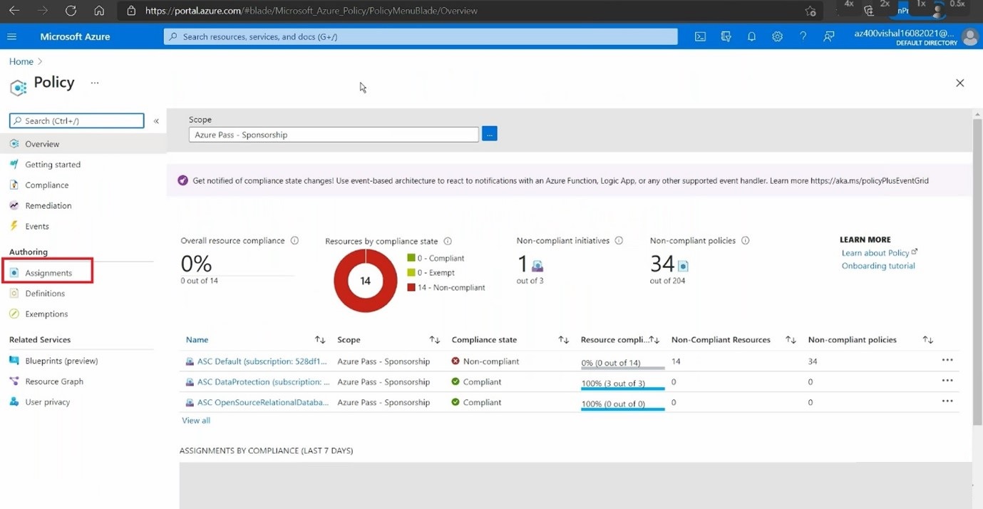Click the Azure search resources field
The image size is (983, 509).
(421, 37)
